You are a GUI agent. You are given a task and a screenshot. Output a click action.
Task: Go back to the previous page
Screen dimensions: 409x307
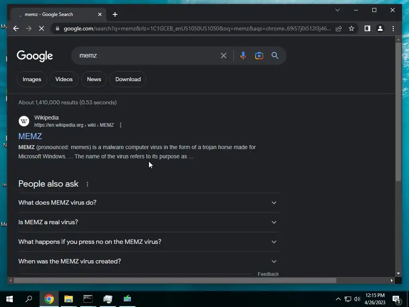pos(16,28)
